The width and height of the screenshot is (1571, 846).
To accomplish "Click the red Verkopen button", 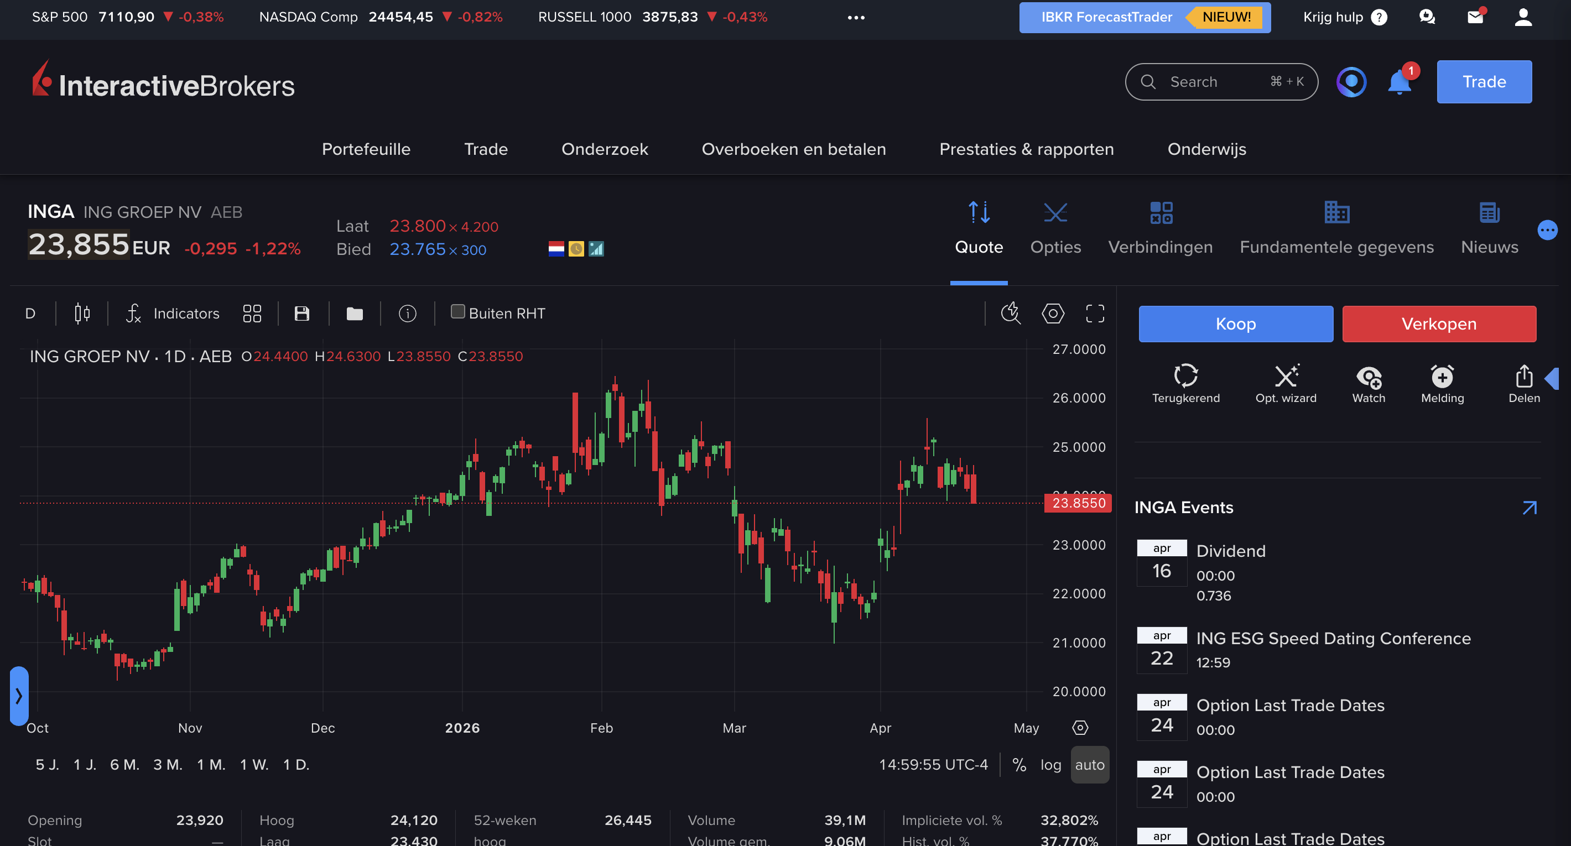I will click(1439, 323).
